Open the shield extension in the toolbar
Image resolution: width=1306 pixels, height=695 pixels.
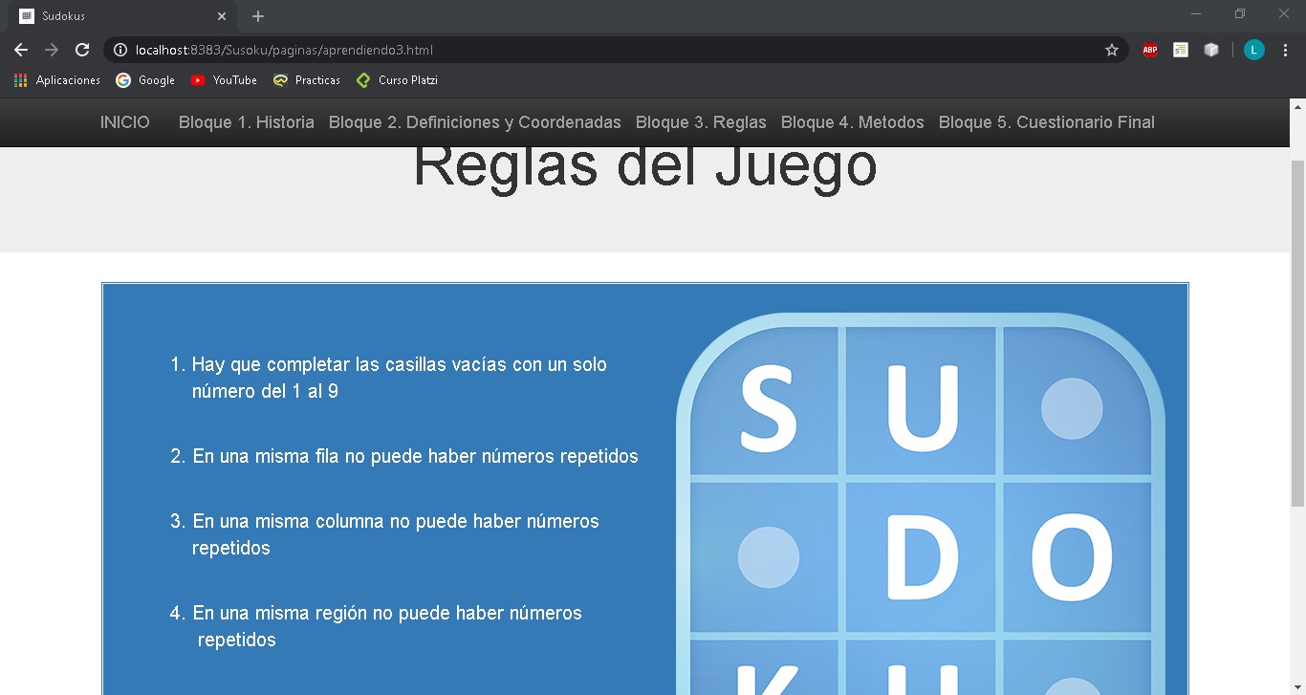click(1211, 50)
